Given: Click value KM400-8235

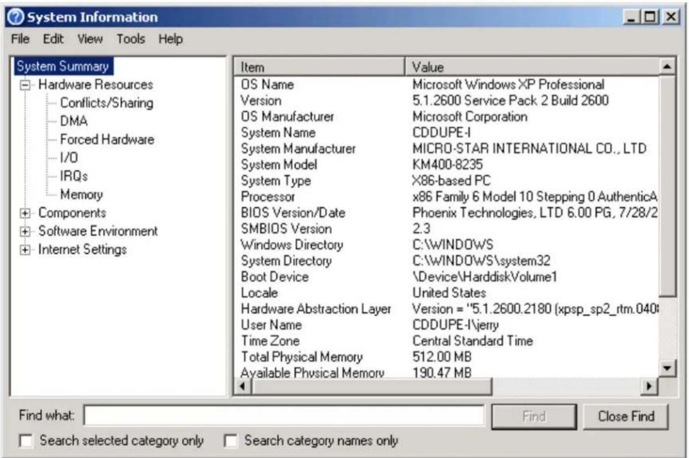Looking at the screenshot, I should 447,164.
